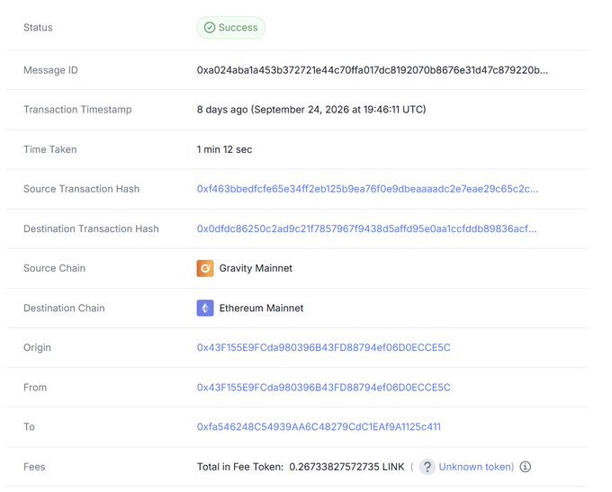Click the Unknown token link
Screen dimensions: 612x492
click(476, 467)
